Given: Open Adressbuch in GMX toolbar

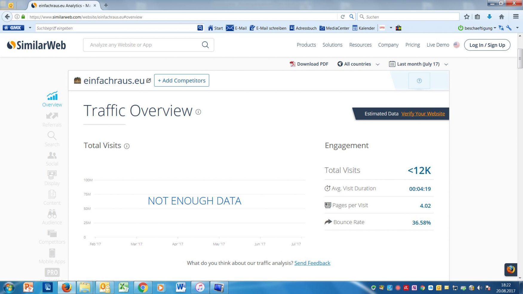Looking at the screenshot, I should pyautogui.click(x=303, y=28).
